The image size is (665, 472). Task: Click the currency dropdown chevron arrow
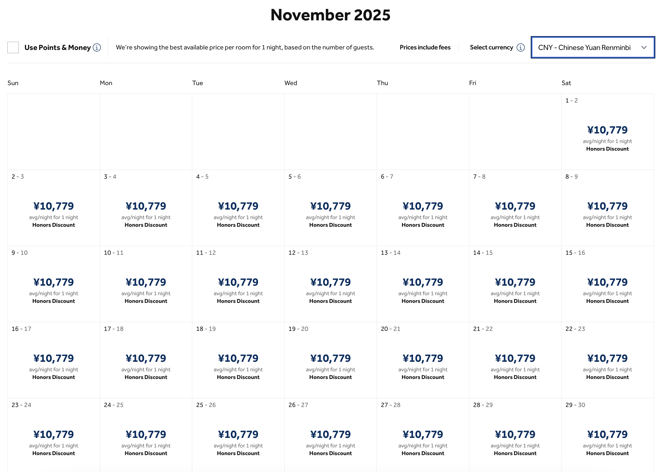[x=644, y=47]
